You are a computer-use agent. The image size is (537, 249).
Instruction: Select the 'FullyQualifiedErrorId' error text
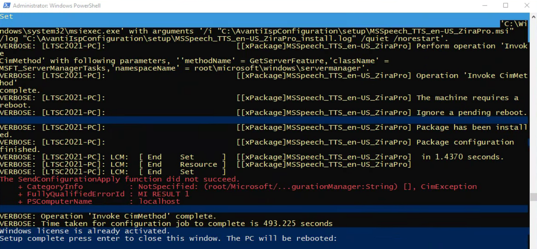76,194
